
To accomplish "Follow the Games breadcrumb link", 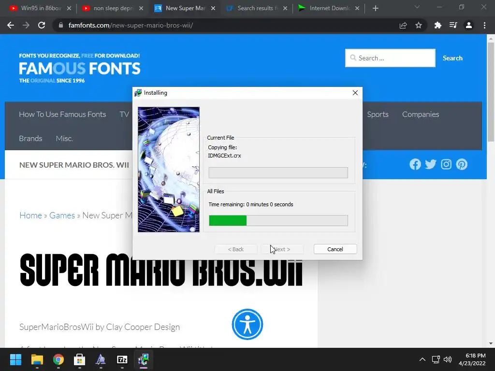I will coord(62,215).
